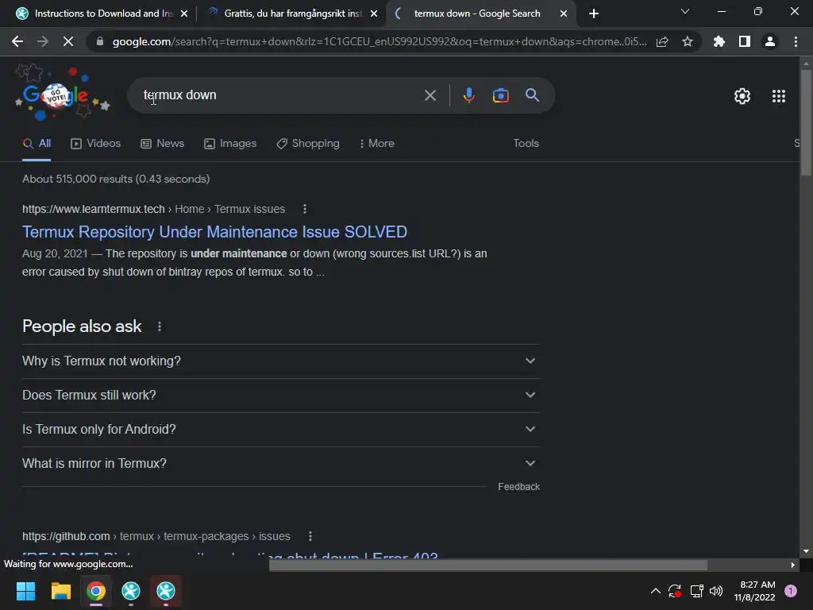Click the Google Go Vote doodle logo

click(x=62, y=94)
